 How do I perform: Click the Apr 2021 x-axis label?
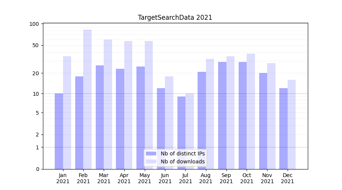pyautogui.click(x=124, y=178)
